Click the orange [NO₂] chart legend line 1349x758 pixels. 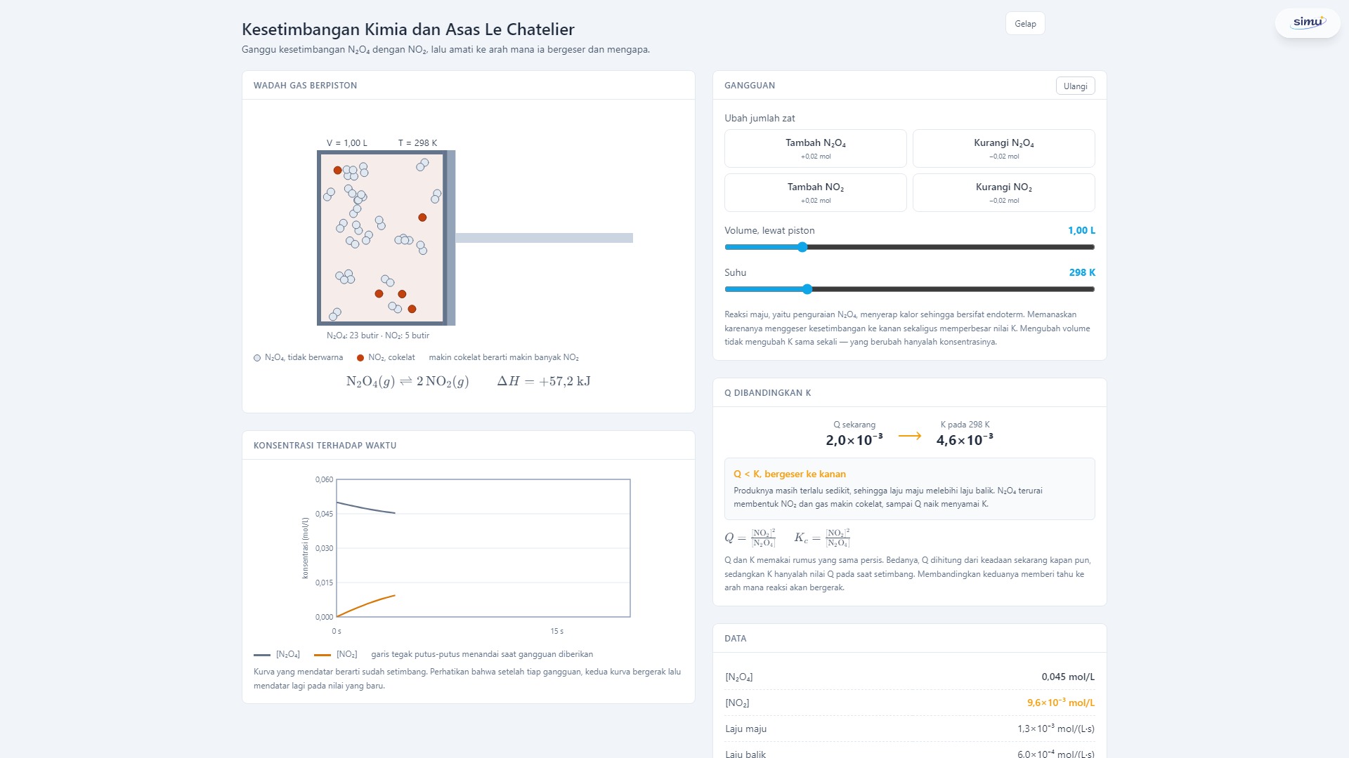(322, 655)
